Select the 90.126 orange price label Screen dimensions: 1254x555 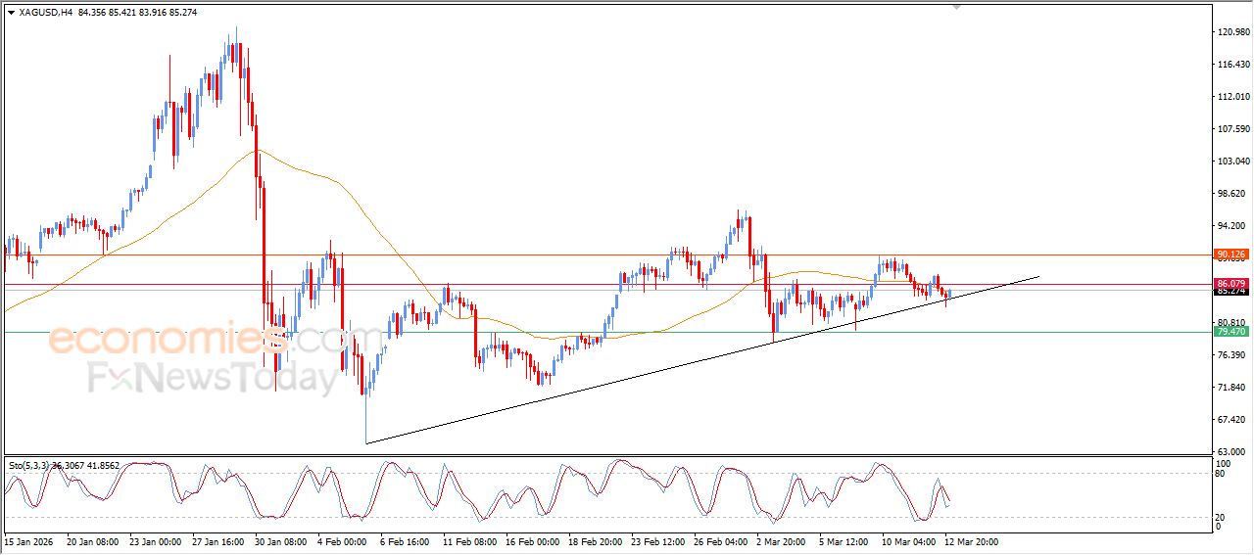tap(1230, 254)
